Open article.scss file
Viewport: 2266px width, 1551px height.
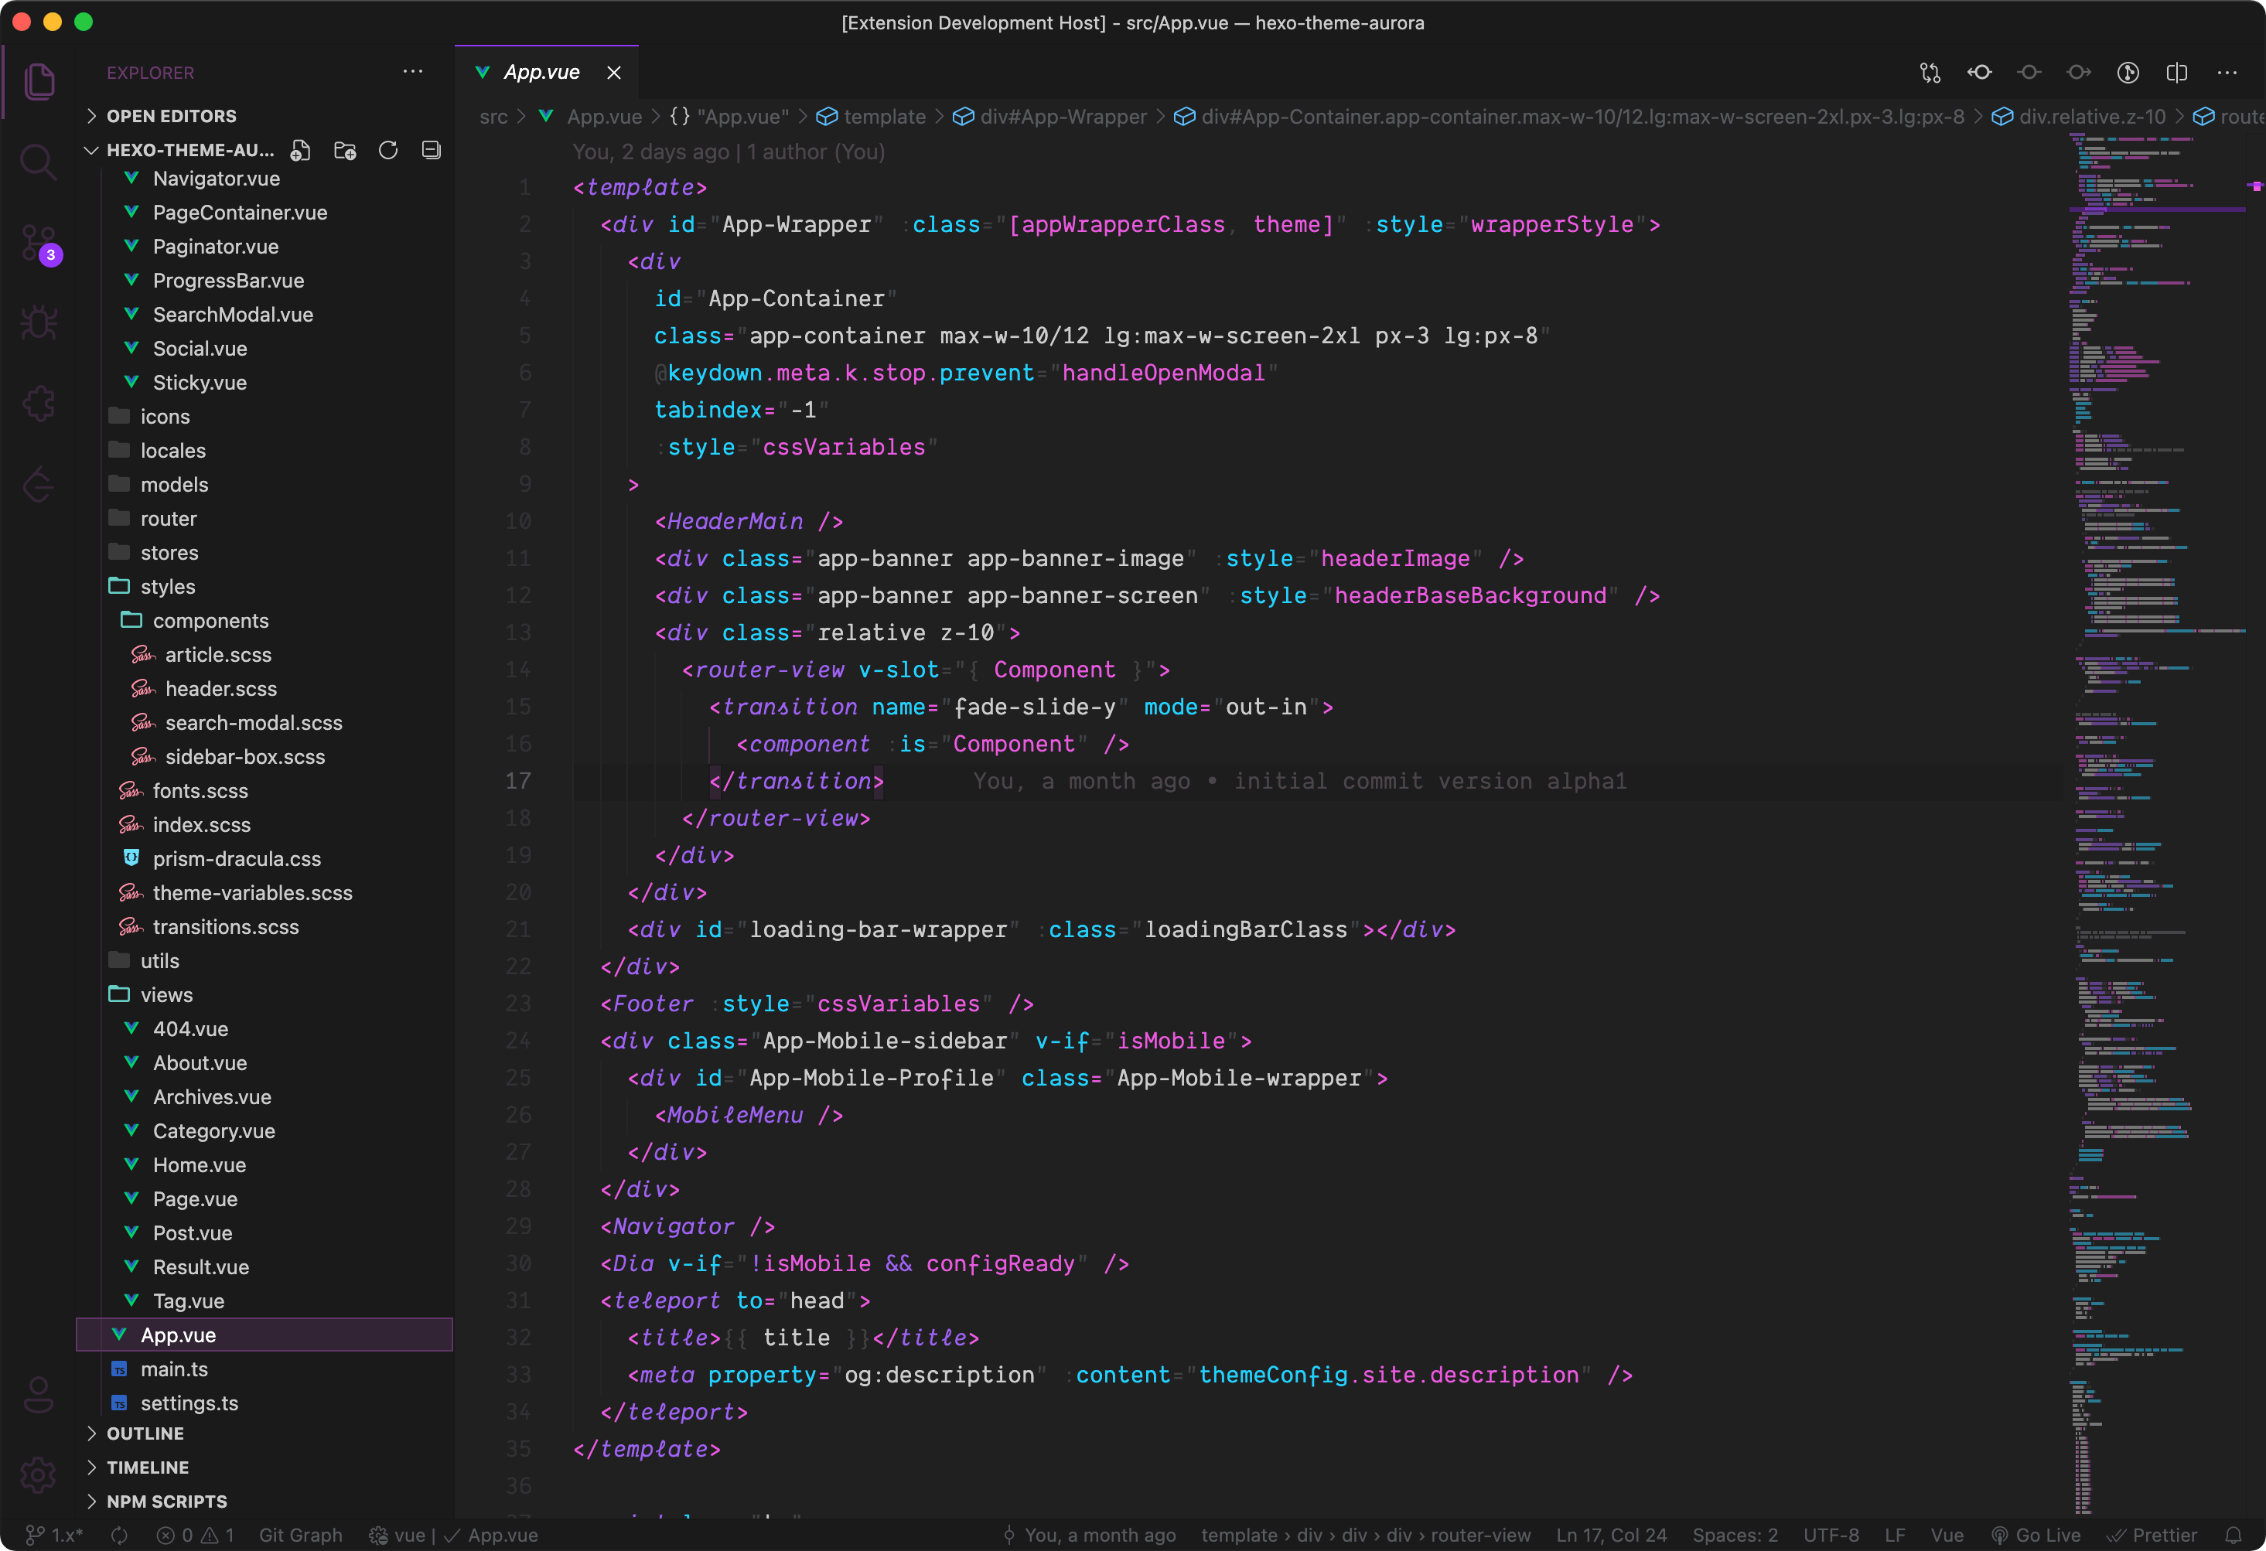pos(265,654)
